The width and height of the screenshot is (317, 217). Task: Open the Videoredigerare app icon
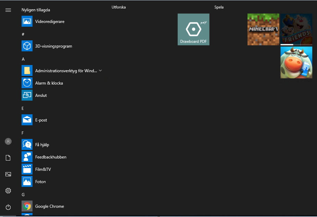27,22
